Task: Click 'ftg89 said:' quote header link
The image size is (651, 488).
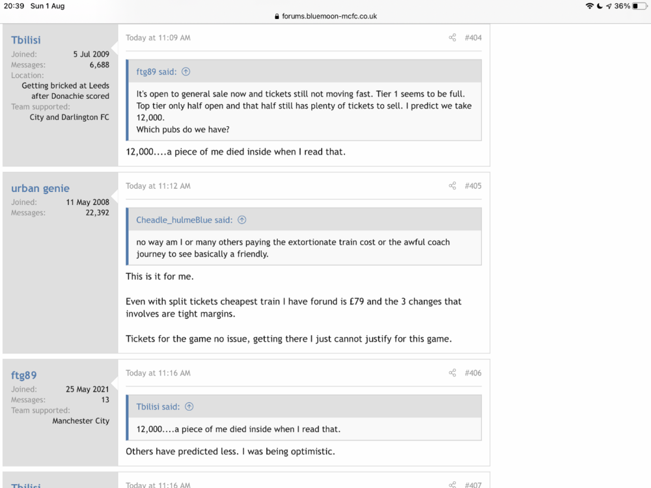Action: [x=156, y=72]
